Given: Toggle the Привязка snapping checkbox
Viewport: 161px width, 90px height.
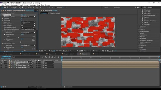Looking at the screenshot, I should (56, 7).
